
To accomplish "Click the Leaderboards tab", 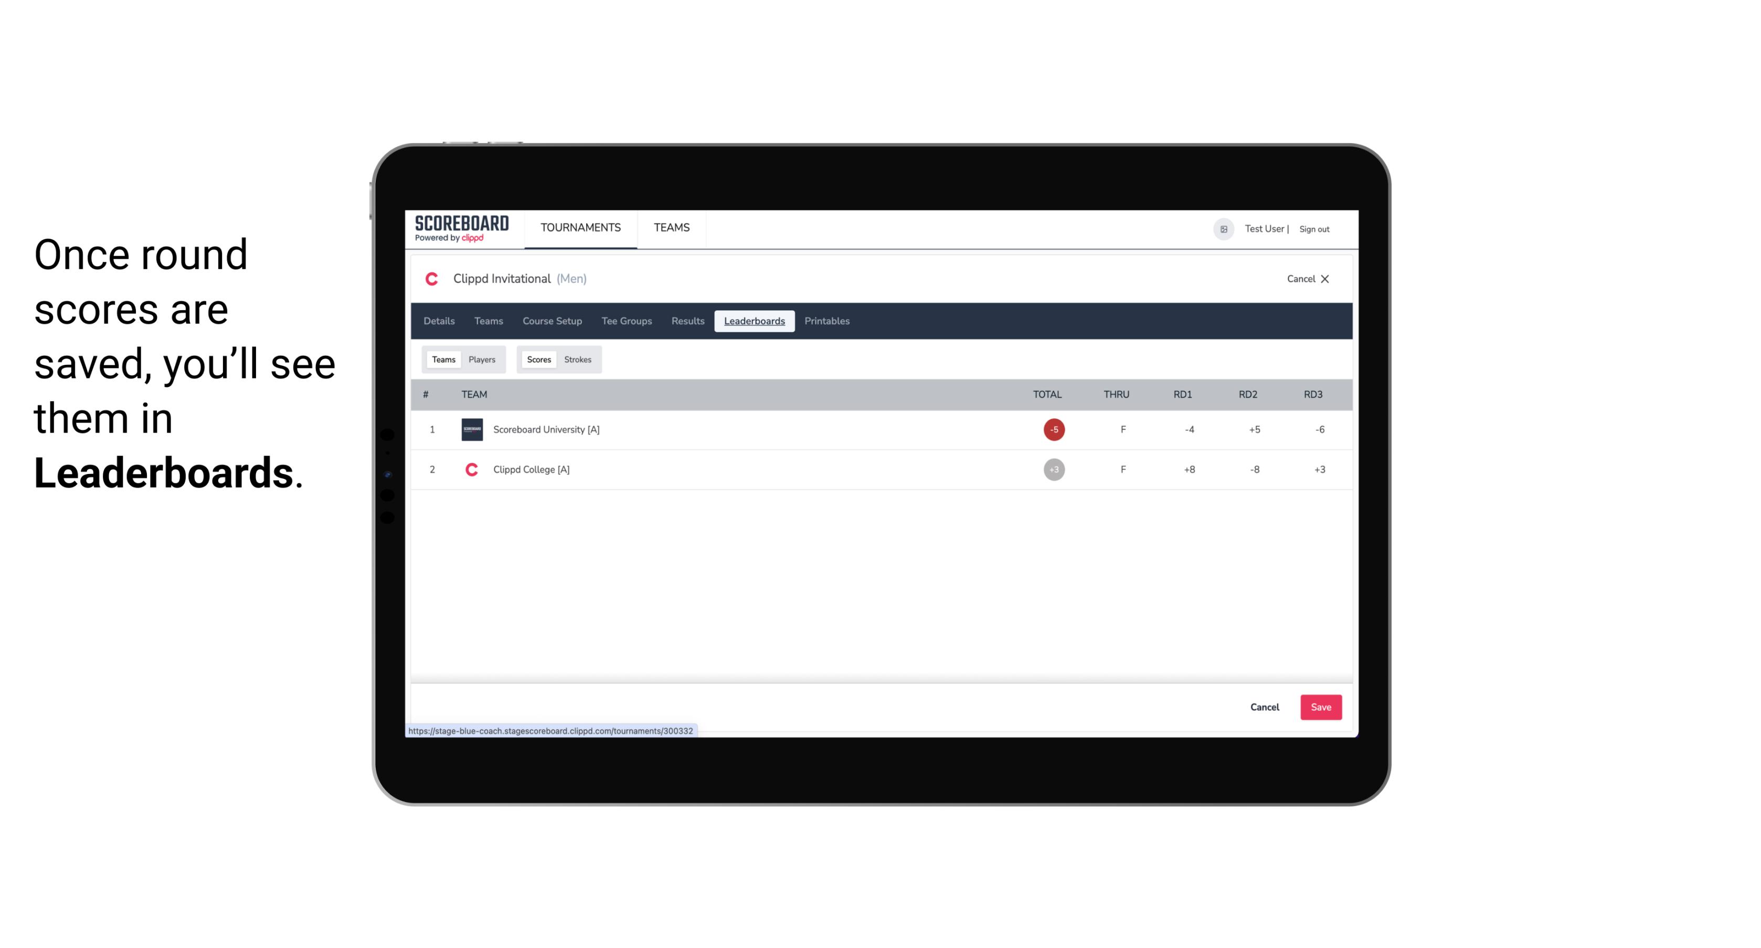I will point(754,321).
